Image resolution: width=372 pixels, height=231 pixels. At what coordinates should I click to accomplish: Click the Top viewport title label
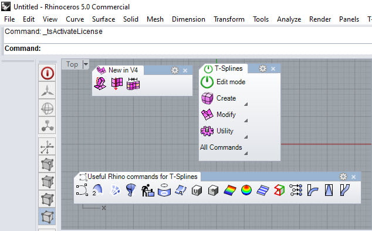tap(72, 64)
